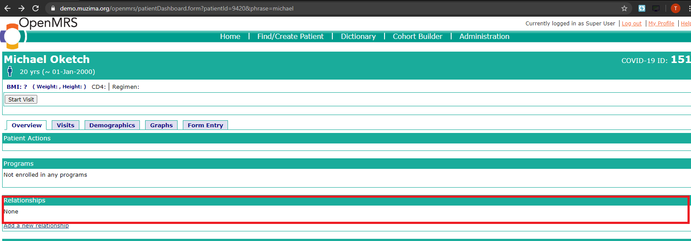Image resolution: width=691 pixels, height=241 pixels.
Task: Open Find/Create Patient page
Action: point(290,37)
